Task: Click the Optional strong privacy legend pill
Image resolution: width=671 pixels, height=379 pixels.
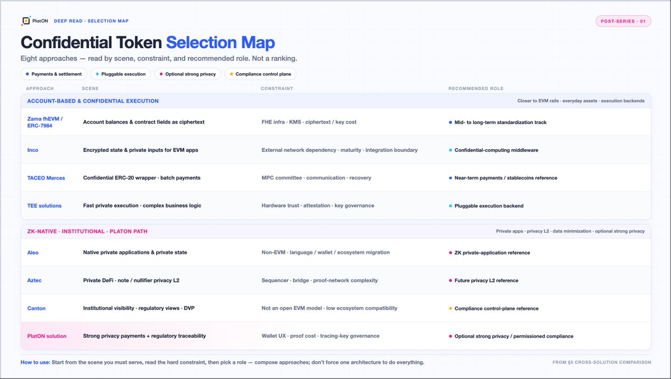Action: [x=187, y=74]
